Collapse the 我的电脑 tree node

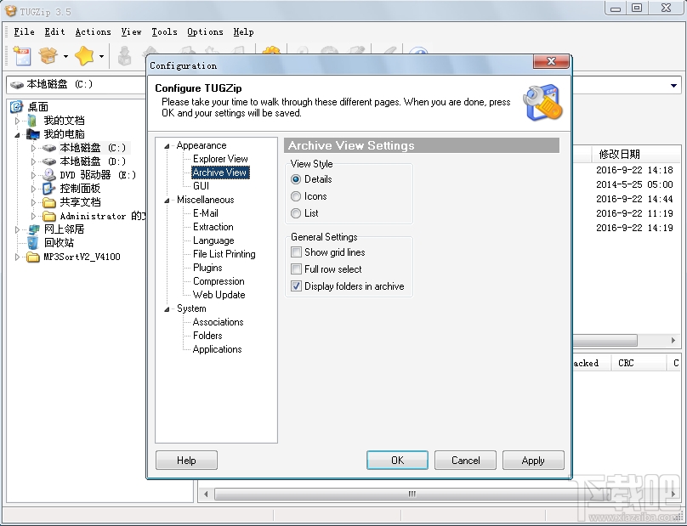[x=18, y=135]
